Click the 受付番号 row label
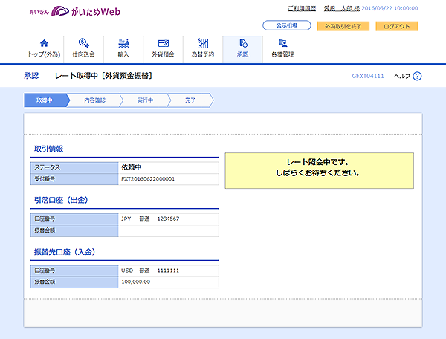 45,179
